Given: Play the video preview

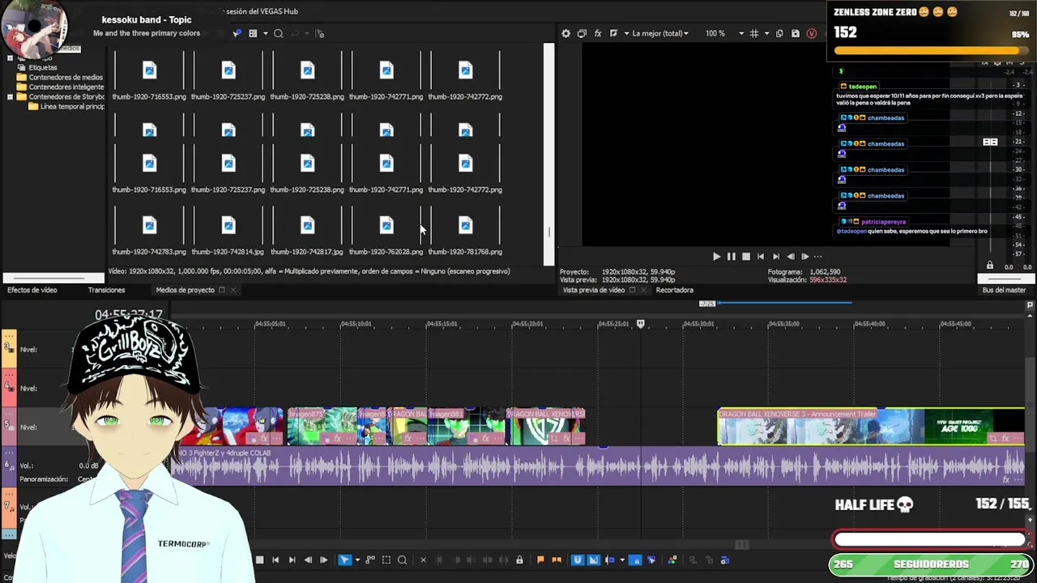Looking at the screenshot, I should point(716,257).
